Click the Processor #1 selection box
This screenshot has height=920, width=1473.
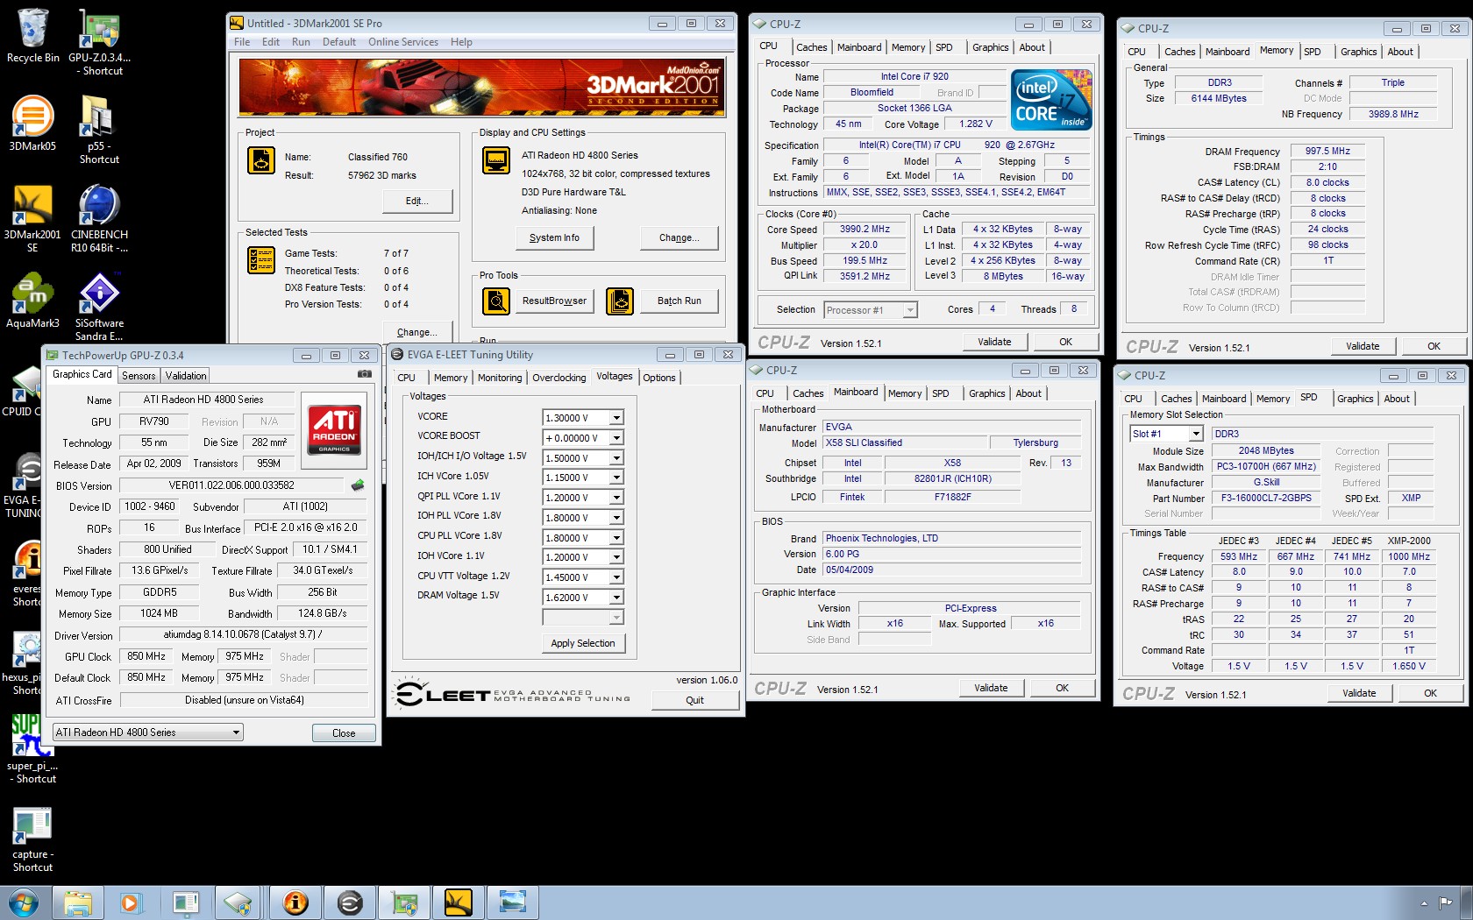871,310
